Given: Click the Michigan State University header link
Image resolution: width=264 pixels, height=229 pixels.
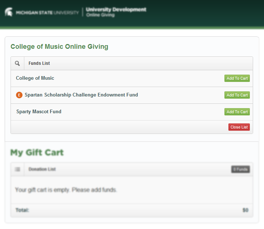Looking at the screenshot, I should coord(47,13).
